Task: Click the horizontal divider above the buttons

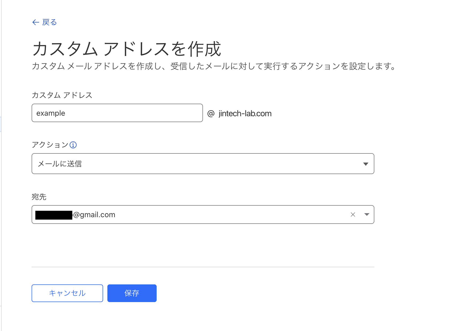Action: (x=203, y=267)
